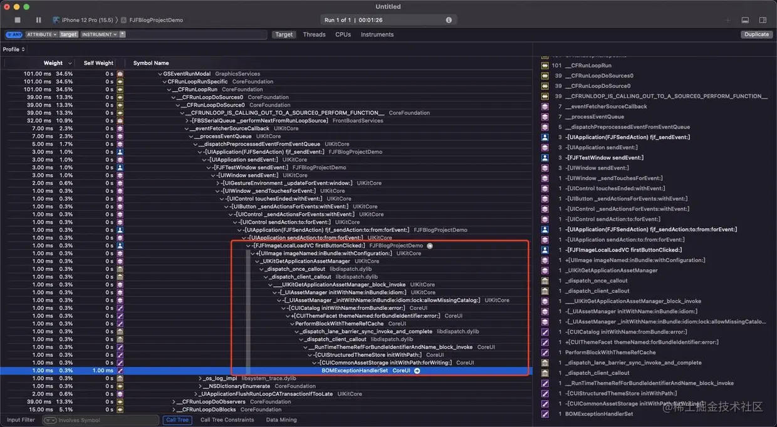
Task: Click the icon after FJFImageLocalLoadVC's FJFBlogProjectDemo label
Action: click(430, 245)
